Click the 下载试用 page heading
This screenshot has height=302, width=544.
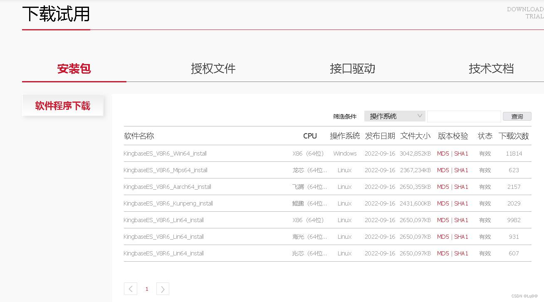(56, 14)
